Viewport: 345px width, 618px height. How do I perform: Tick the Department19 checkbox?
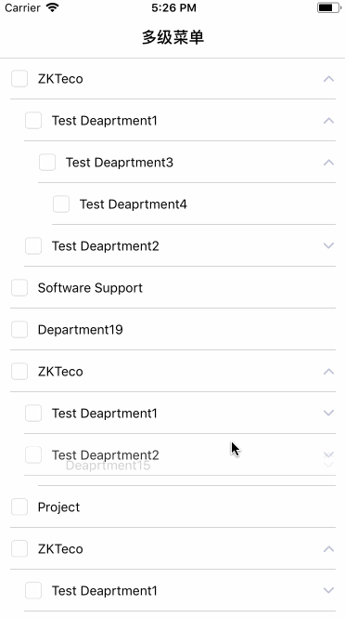point(19,330)
